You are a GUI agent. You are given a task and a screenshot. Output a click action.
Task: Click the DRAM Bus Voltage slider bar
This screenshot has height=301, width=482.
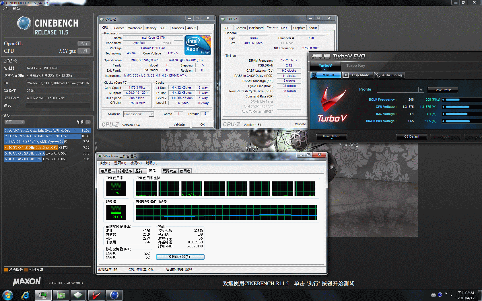(463, 121)
